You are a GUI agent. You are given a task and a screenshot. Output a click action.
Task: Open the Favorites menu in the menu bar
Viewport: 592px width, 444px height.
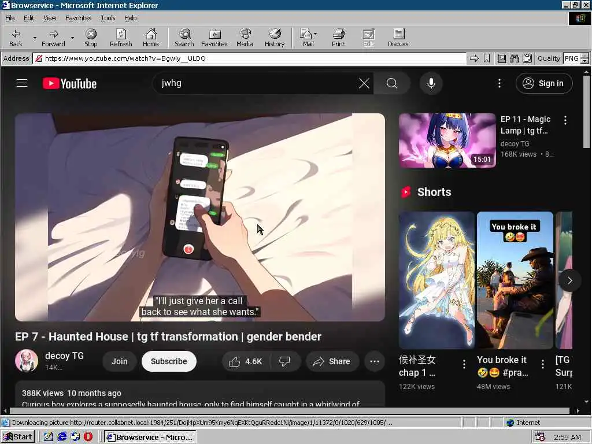[x=78, y=18]
